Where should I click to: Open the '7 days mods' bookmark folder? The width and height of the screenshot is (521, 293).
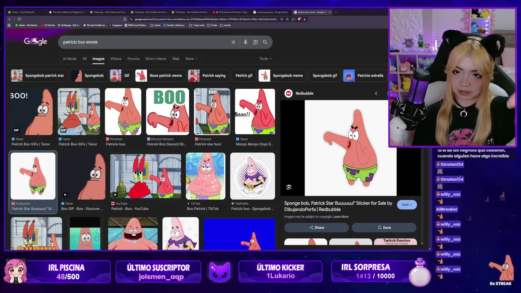click(196, 25)
